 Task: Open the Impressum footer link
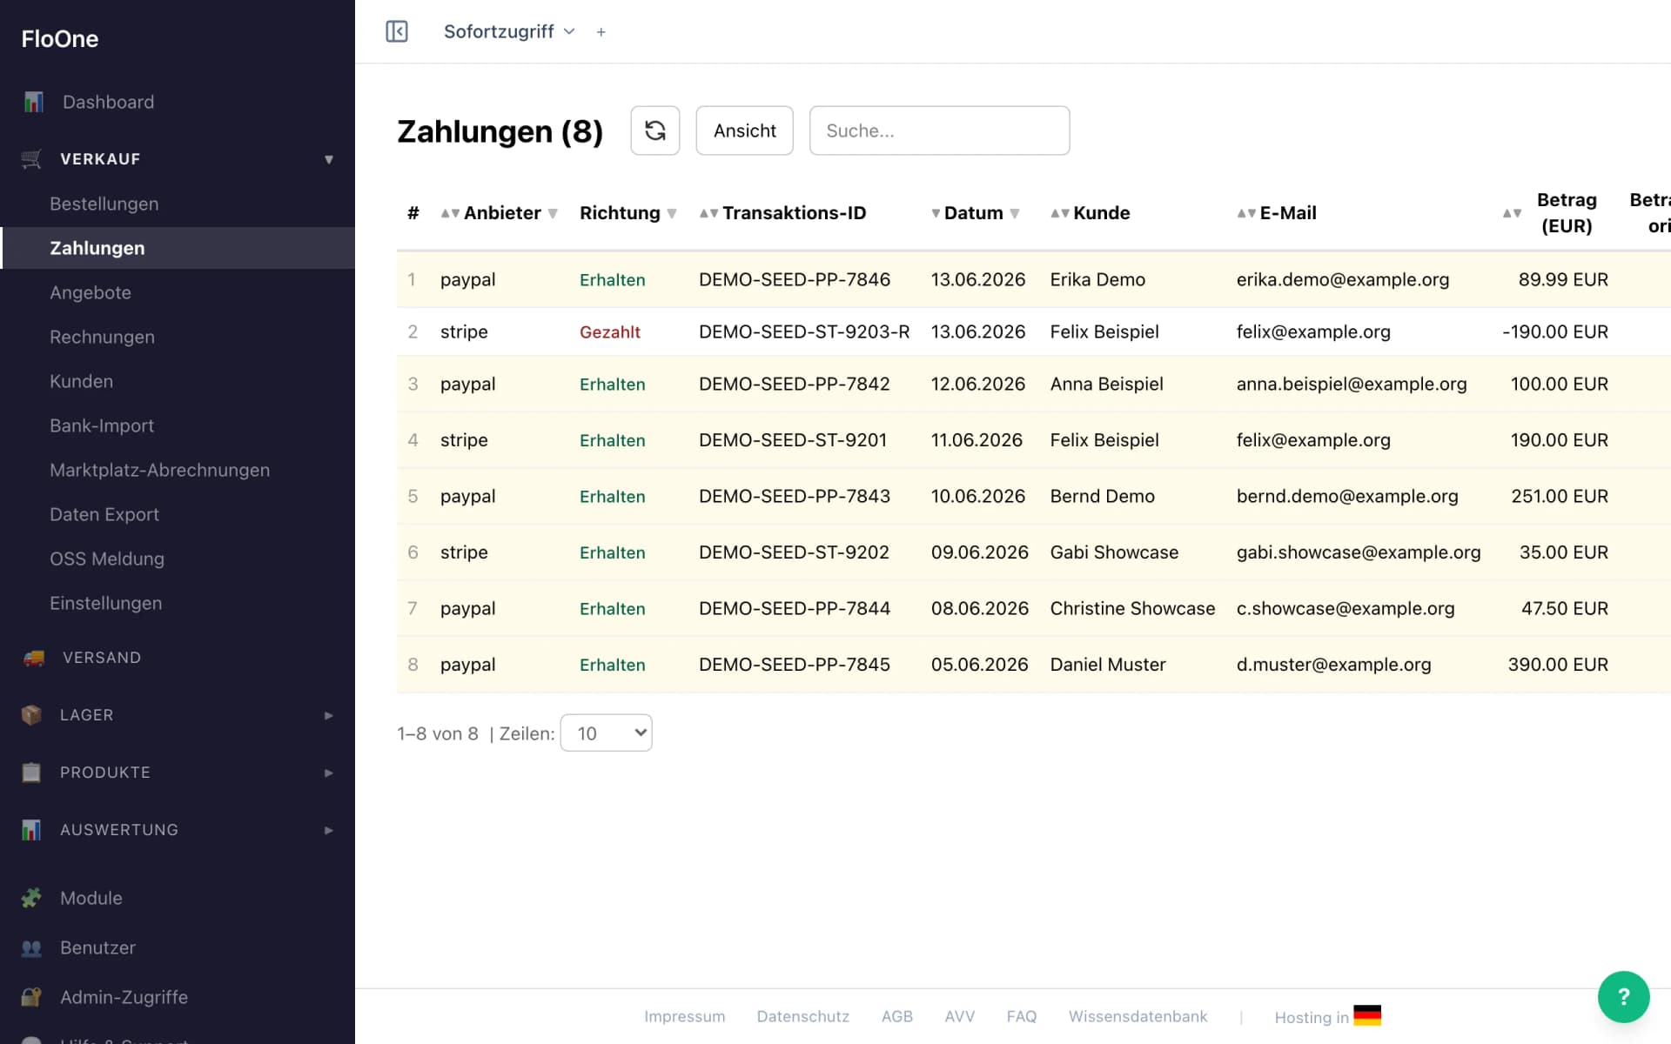(x=685, y=1016)
